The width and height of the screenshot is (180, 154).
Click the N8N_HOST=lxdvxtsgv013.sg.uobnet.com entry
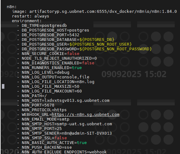pos(66,101)
